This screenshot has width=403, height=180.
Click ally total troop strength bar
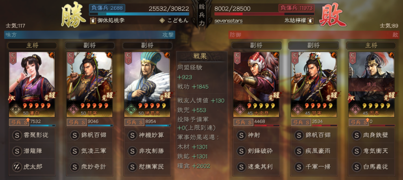point(139,14)
